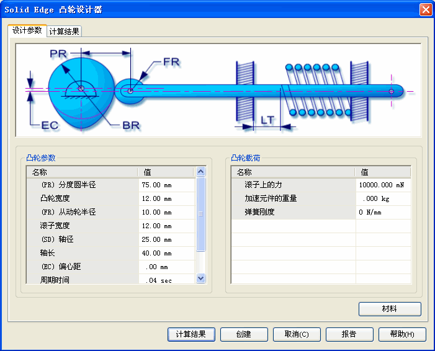435x351 pixels.
Task: Edit the 滚子上的力 value field
Action: click(x=383, y=185)
